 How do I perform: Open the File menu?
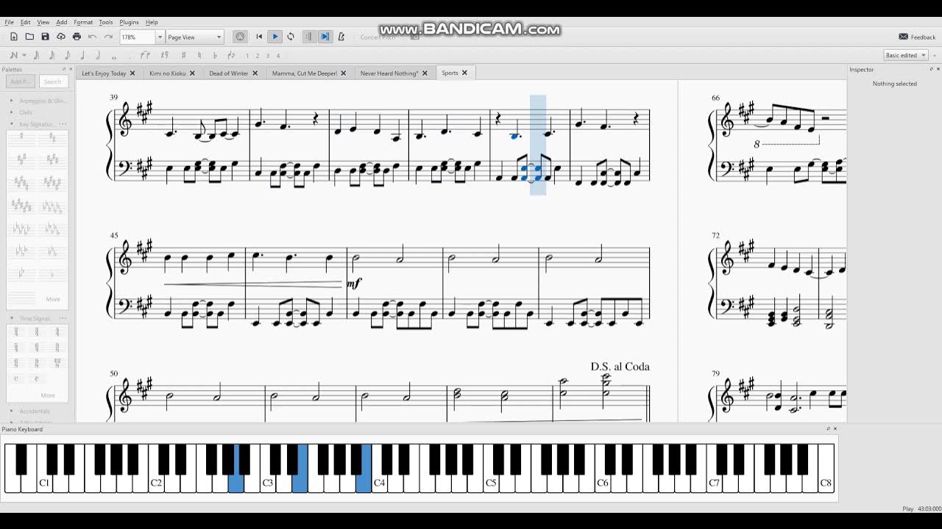pyautogui.click(x=9, y=22)
